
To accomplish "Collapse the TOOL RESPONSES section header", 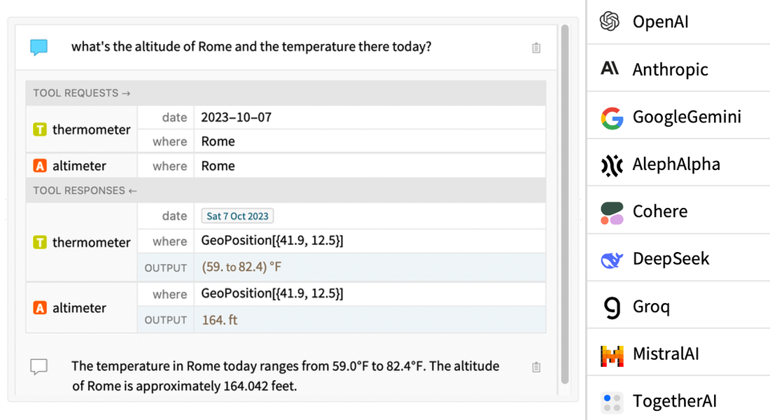I will (85, 190).
